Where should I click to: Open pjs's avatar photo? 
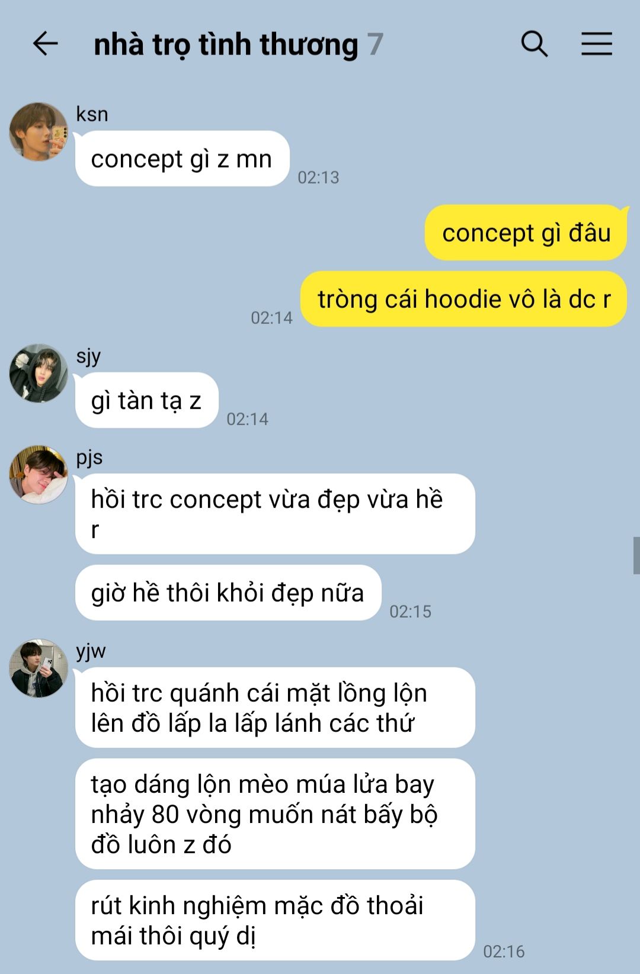click(39, 475)
